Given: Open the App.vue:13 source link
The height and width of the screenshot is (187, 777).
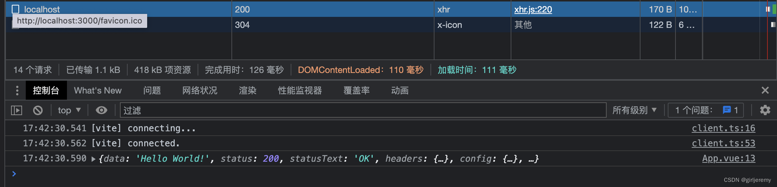Looking at the screenshot, I should (728, 158).
